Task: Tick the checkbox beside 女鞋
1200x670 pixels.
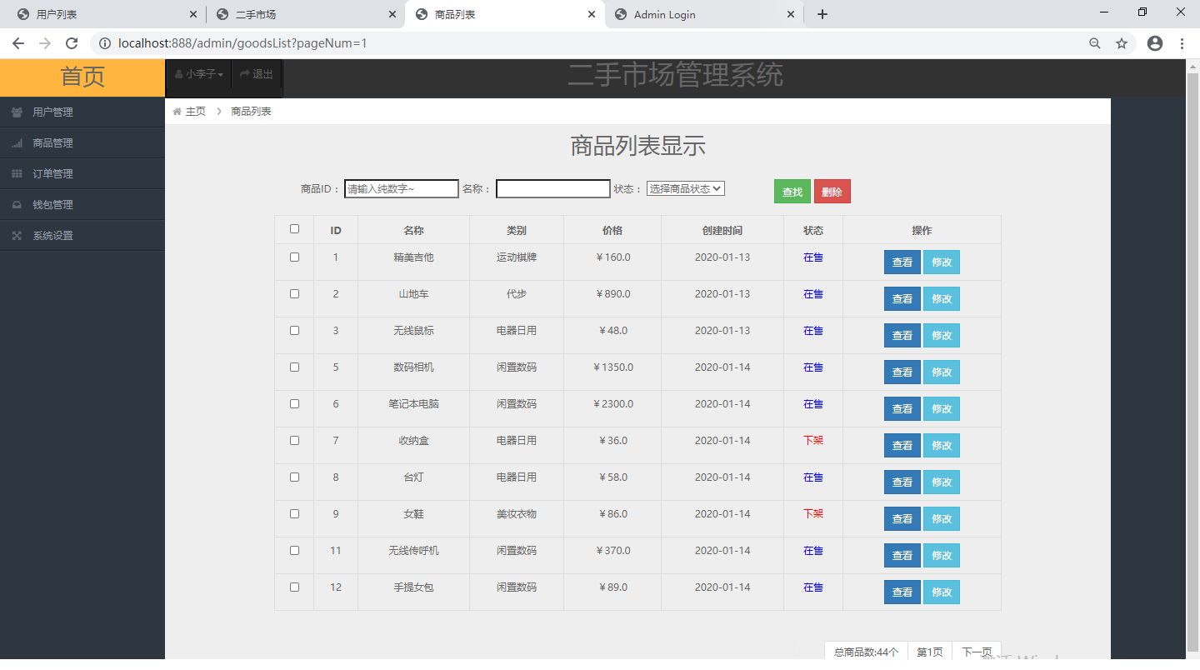Action: [x=294, y=514]
